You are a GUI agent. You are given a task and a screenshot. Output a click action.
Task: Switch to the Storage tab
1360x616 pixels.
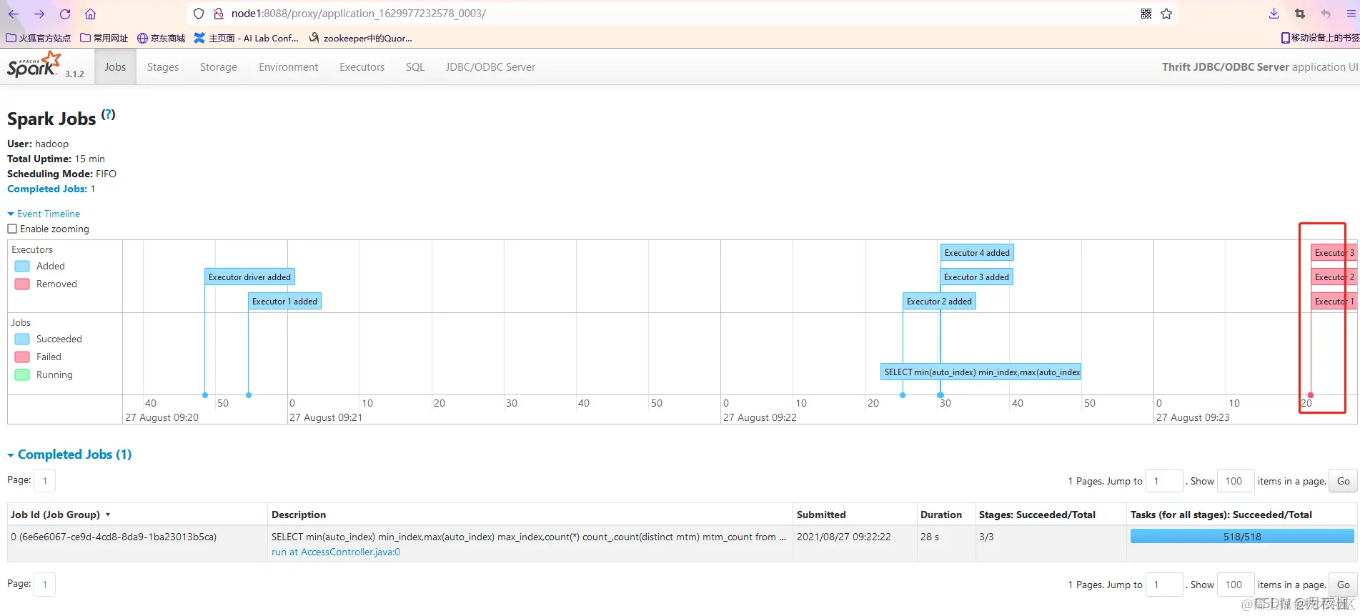pyautogui.click(x=219, y=67)
